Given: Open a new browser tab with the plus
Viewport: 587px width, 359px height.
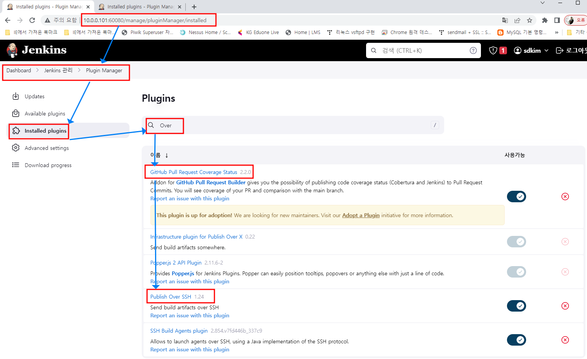Looking at the screenshot, I should click(x=194, y=7).
